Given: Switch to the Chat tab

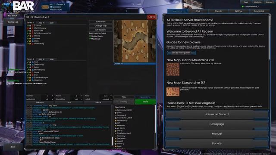Looking at the screenshot, I should tap(198, 11).
